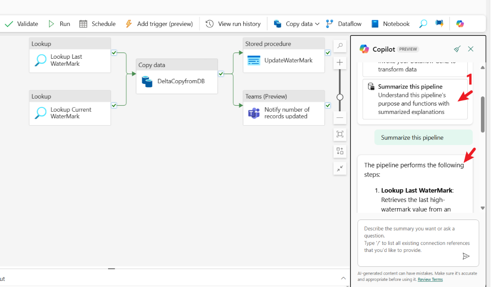
Task: Toggle checkbox on DeltaCopyfromDB activity
Action: pyautogui.click(x=221, y=74)
